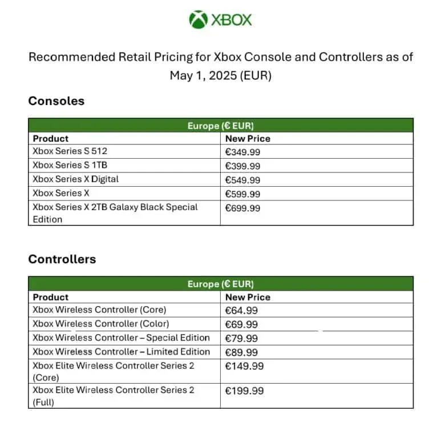
Task: Click the green Europe header above consoles table
Action: pos(221,126)
